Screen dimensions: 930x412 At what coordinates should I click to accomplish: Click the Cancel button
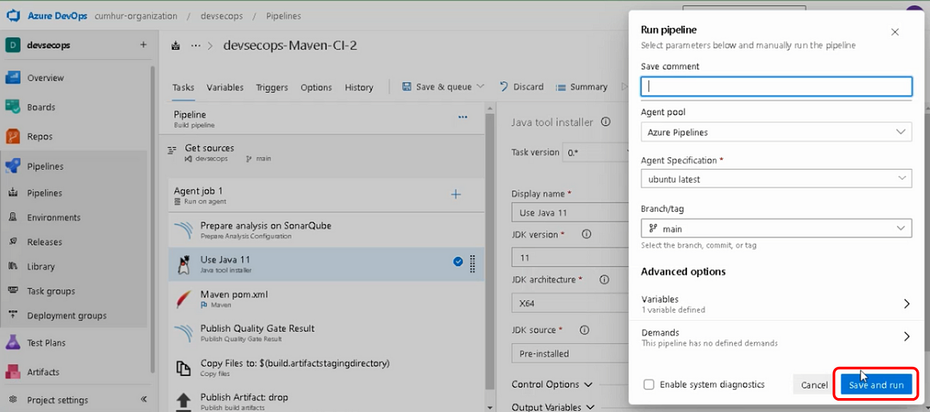tap(814, 385)
